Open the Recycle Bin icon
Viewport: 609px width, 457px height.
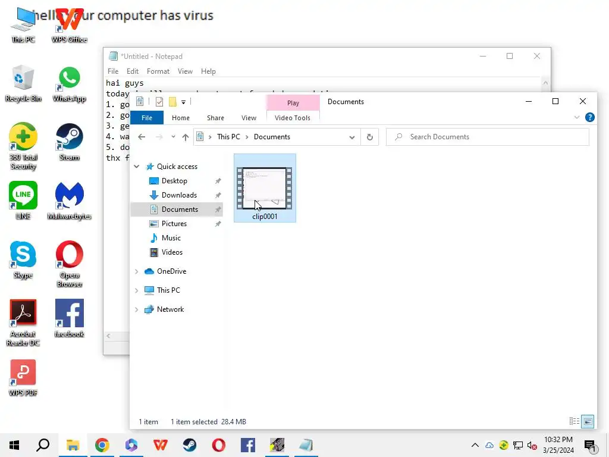[23, 83]
